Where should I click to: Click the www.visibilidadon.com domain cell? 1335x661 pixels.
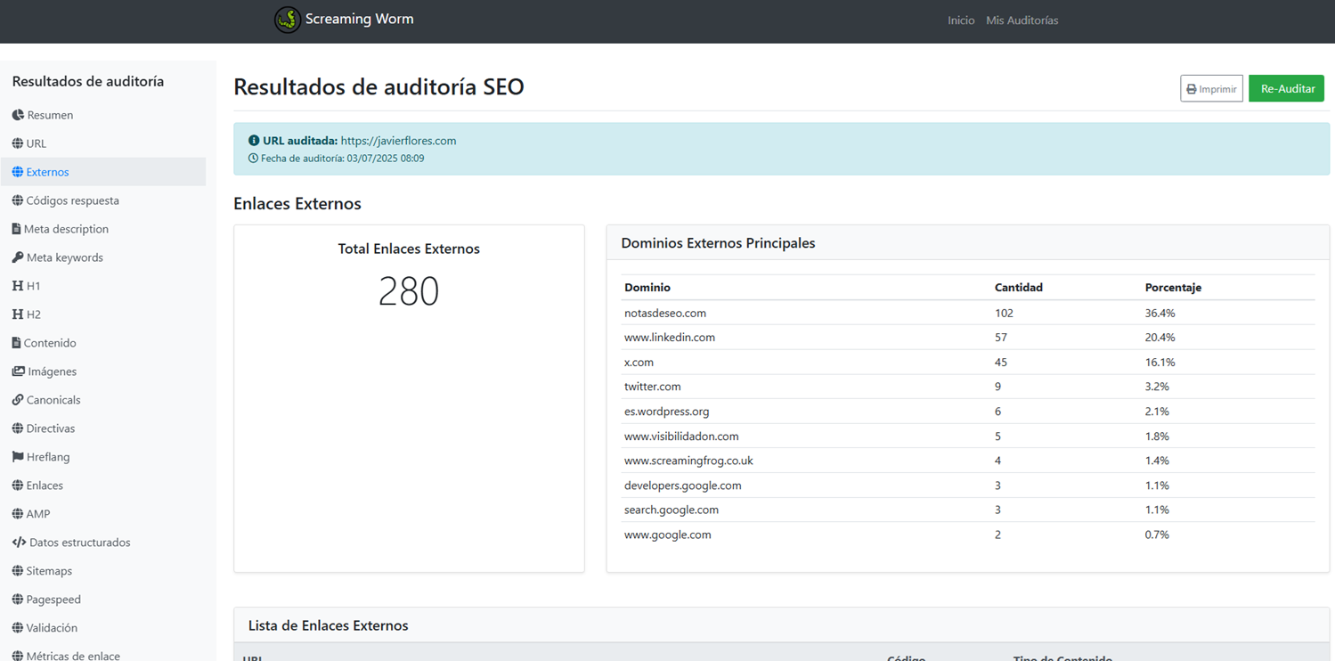[681, 437]
